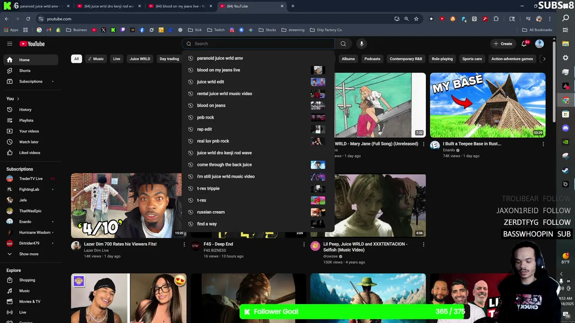Select the Sports cars chip
The height and width of the screenshot is (323, 575).
472,59
